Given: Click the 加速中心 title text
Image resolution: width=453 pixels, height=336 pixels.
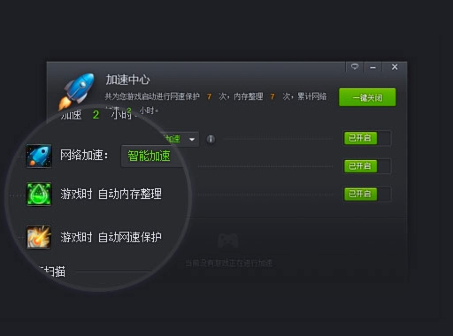Looking at the screenshot, I should point(128,80).
